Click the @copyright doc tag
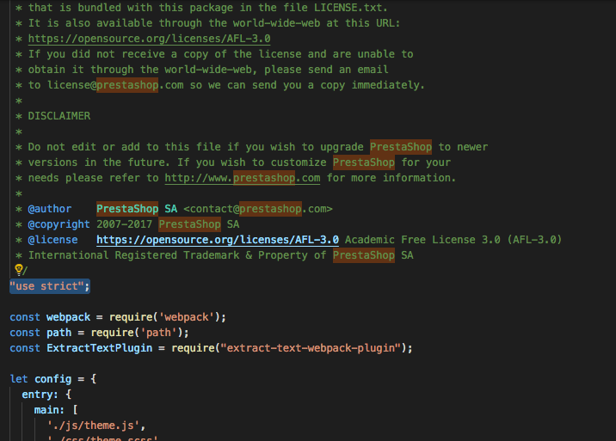This screenshot has width=616, height=441. tap(59, 224)
